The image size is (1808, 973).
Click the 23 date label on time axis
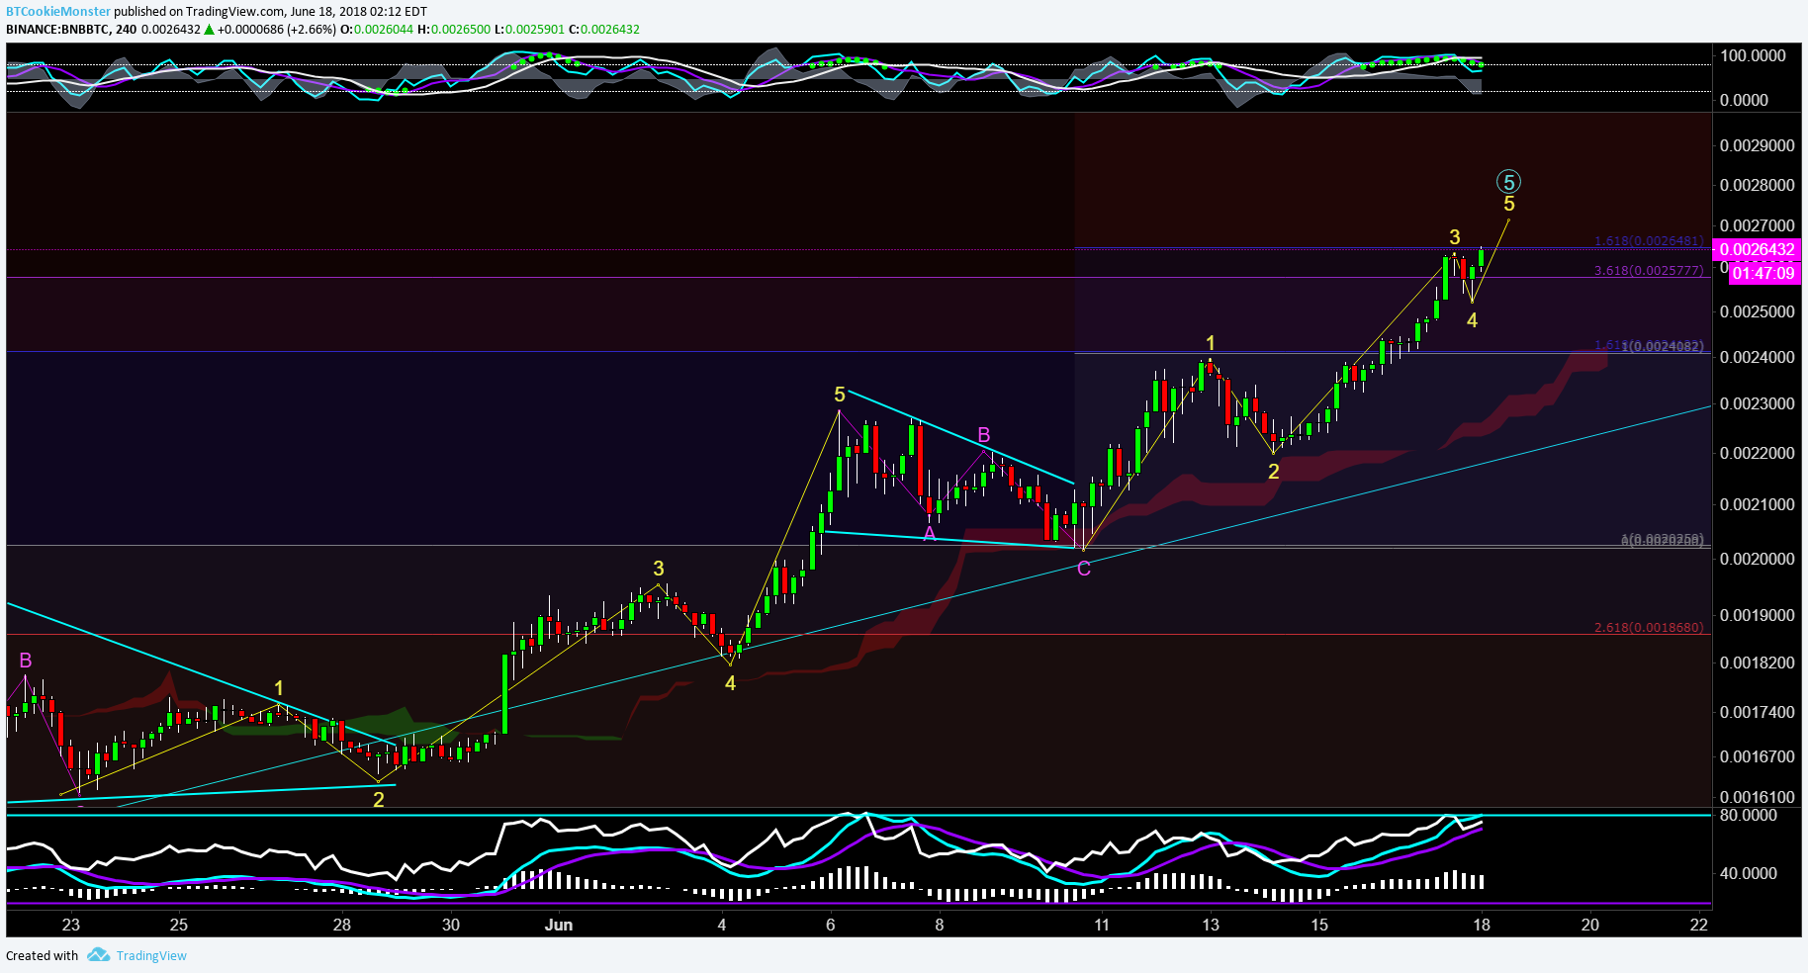coord(70,925)
